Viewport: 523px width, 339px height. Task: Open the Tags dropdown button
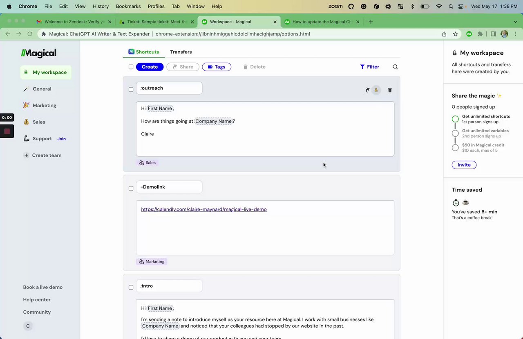coord(217,67)
